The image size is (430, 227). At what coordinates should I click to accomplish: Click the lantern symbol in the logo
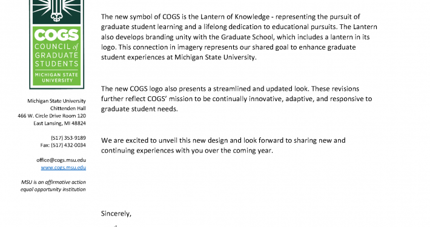57,12
